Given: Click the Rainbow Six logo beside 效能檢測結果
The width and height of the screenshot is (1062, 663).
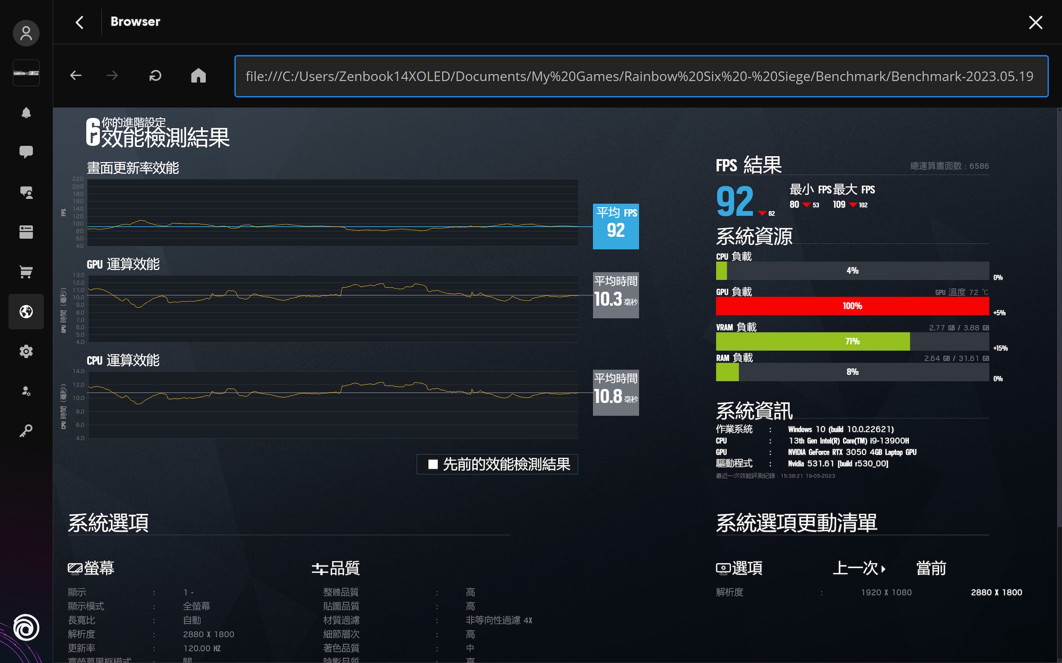Looking at the screenshot, I should tap(93, 131).
